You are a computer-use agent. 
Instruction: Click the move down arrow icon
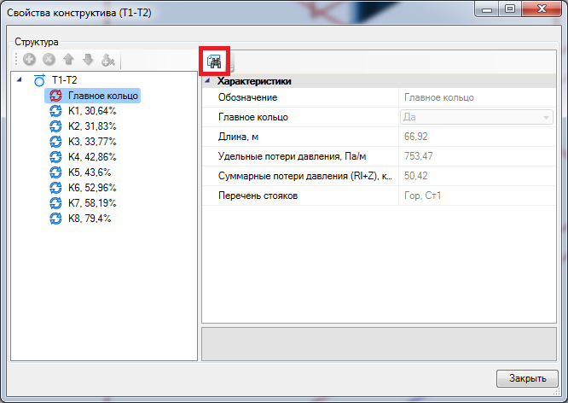[87, 61]
